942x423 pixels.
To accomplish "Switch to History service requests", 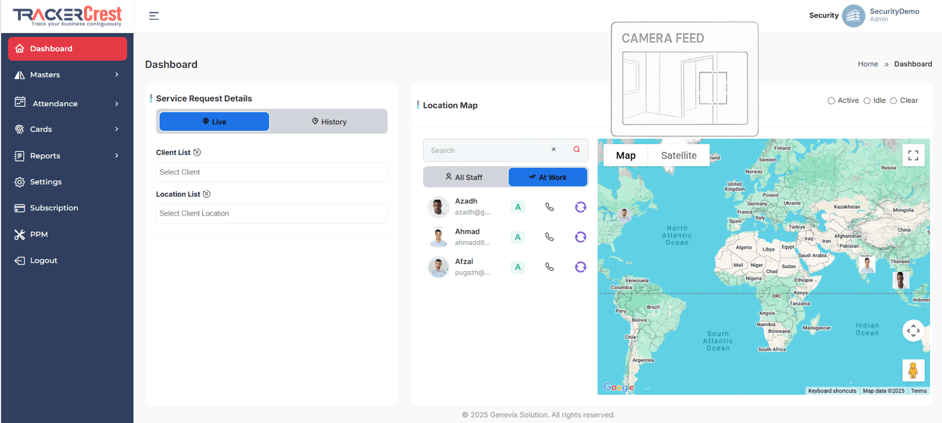I will [329, 121].
